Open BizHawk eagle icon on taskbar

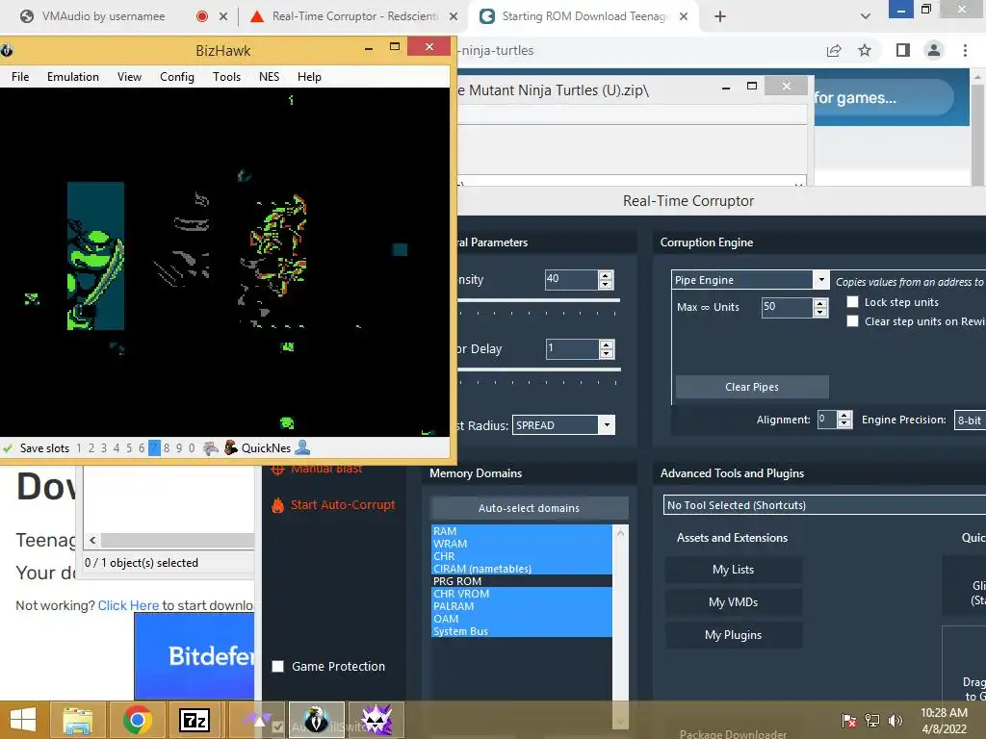(316, 720)
